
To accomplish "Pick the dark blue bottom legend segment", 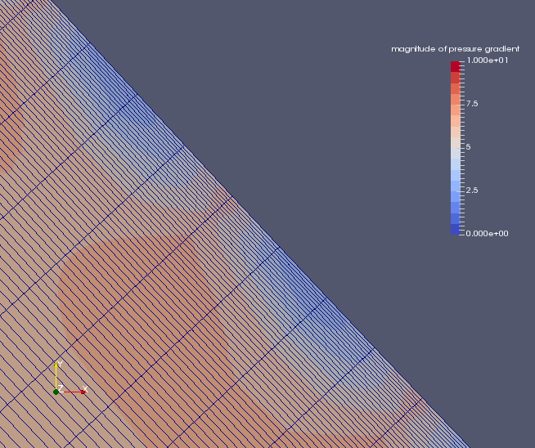I will click(455, 230).
